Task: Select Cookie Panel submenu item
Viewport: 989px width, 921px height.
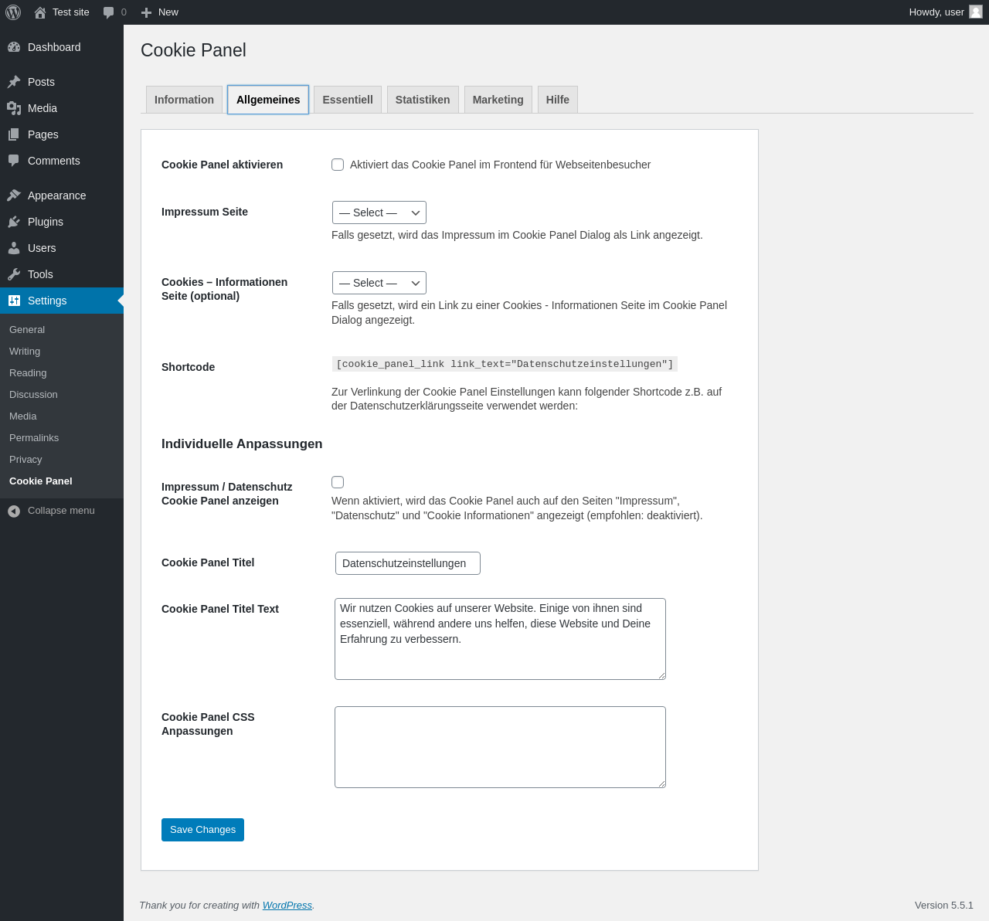Action: (41, 481)
